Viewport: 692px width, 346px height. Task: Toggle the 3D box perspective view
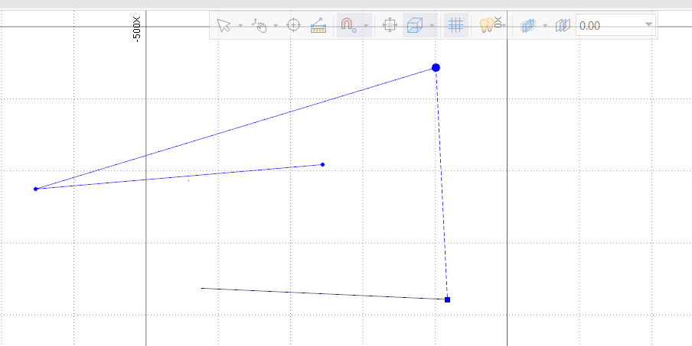[x=414, y=25]
